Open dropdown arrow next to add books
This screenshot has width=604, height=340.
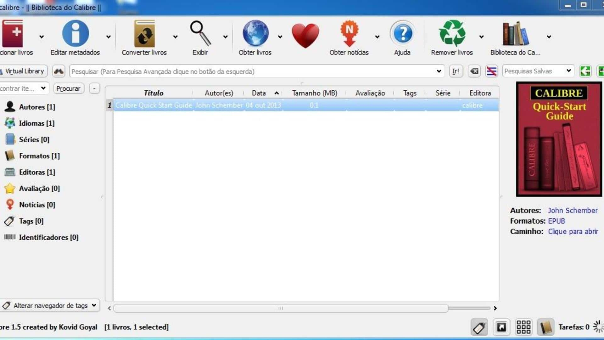(x=42, y=37)
